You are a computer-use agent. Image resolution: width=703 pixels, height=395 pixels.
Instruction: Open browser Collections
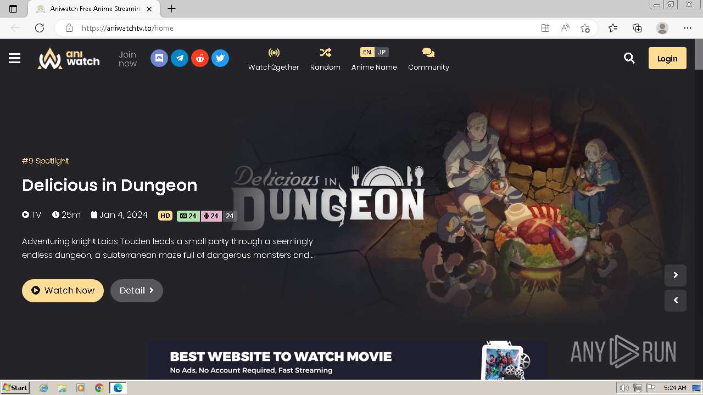(x=637, y=28)
